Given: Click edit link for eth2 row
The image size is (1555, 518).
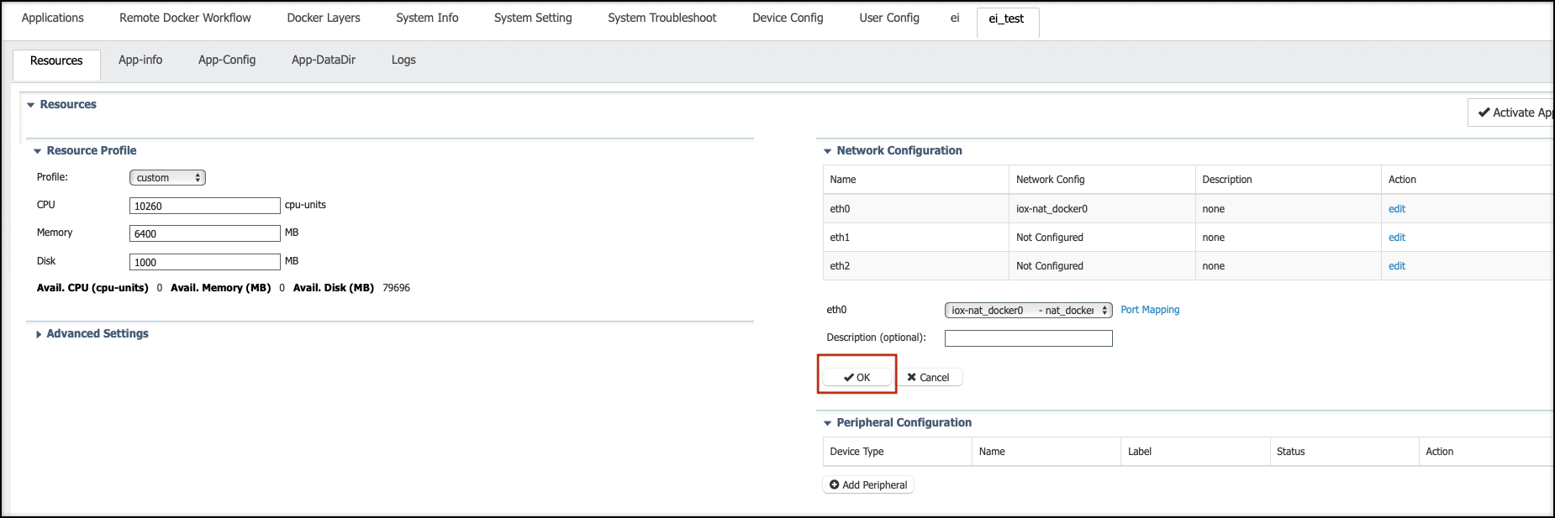Looking at the screenshot, I should 1397,266.
